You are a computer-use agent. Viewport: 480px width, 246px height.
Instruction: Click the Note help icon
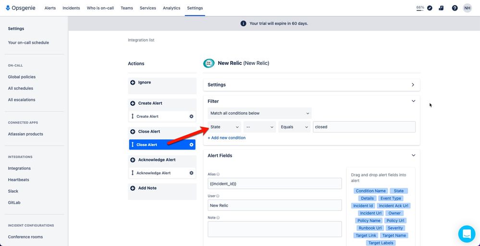(218, 218)
